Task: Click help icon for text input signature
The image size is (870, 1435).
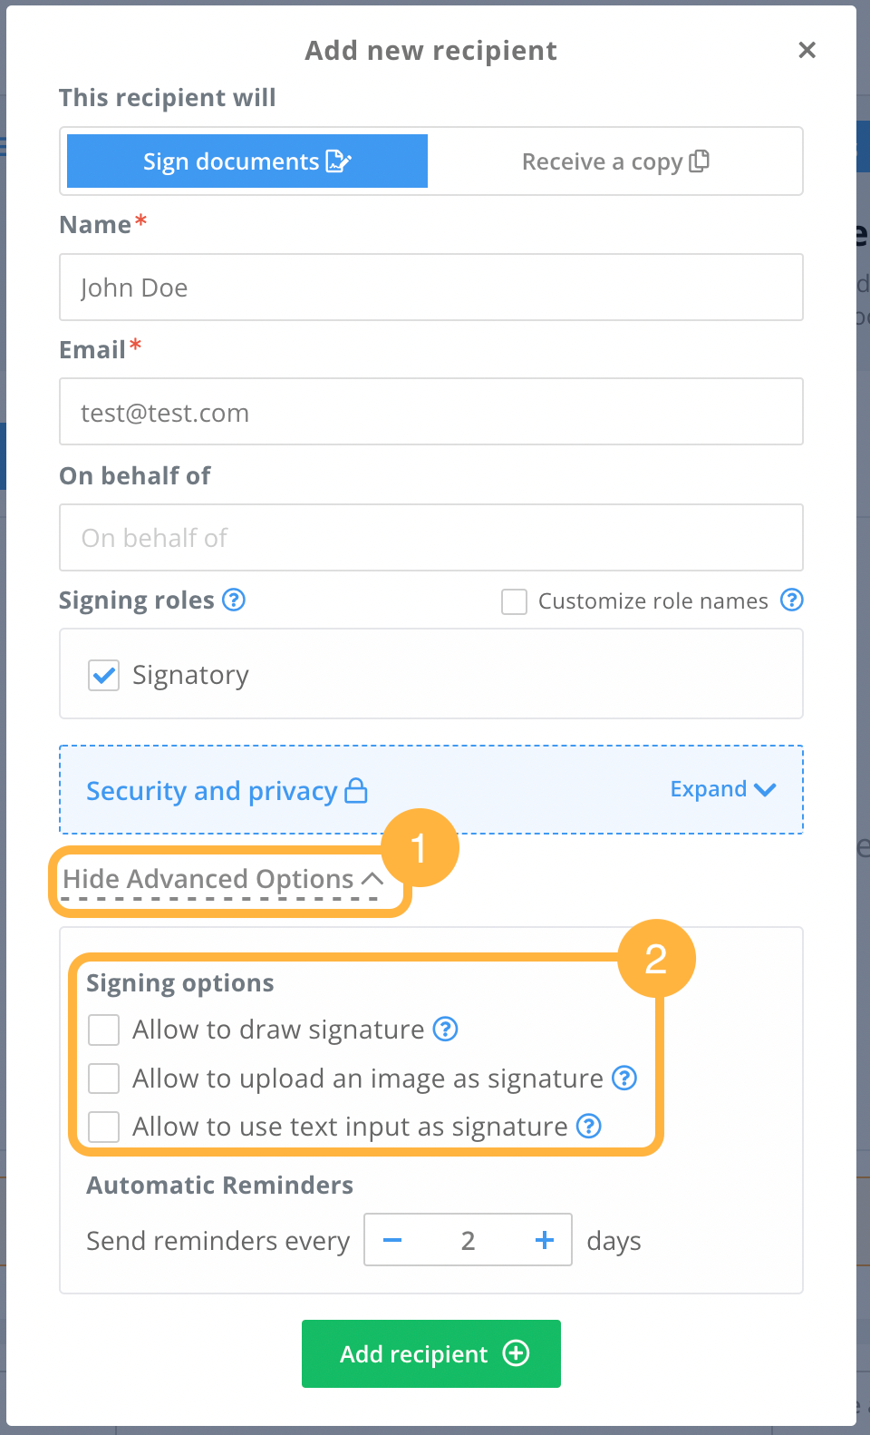Action: (589, 1126)
